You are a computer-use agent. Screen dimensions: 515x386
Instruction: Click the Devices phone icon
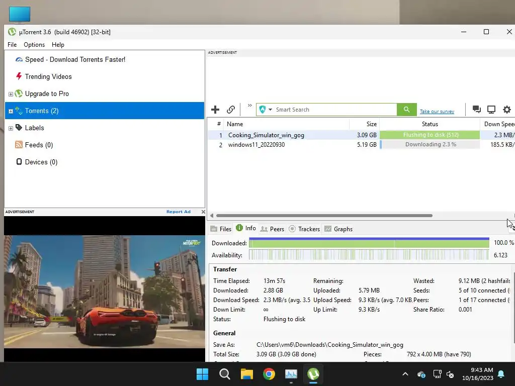click(x=19, y=161)
